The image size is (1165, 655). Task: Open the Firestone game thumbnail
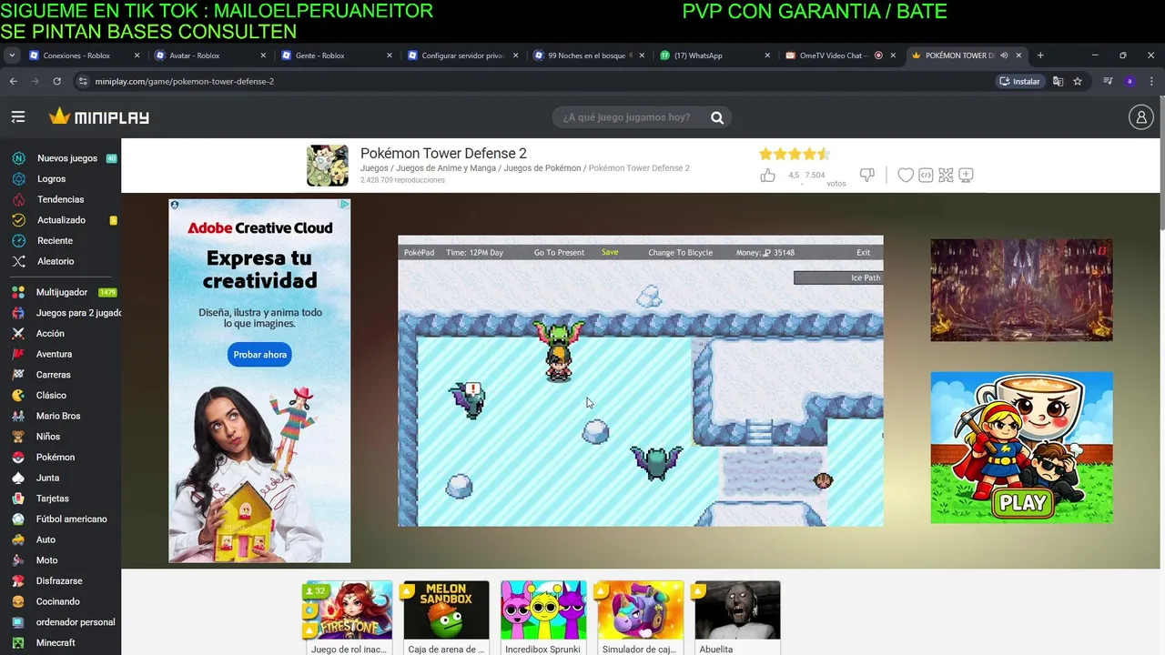click(x=349, y=610)
